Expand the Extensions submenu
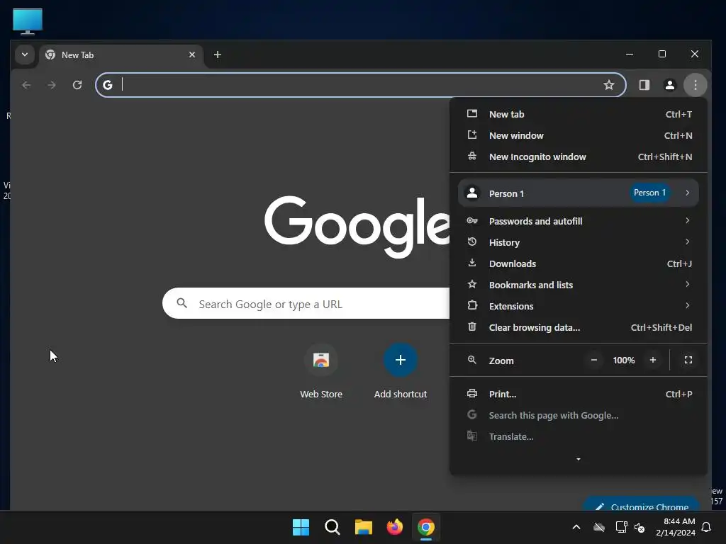 tap(579, 306)
